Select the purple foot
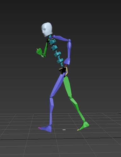This screenshot has width=121, height=157. [x=46, y=128]
